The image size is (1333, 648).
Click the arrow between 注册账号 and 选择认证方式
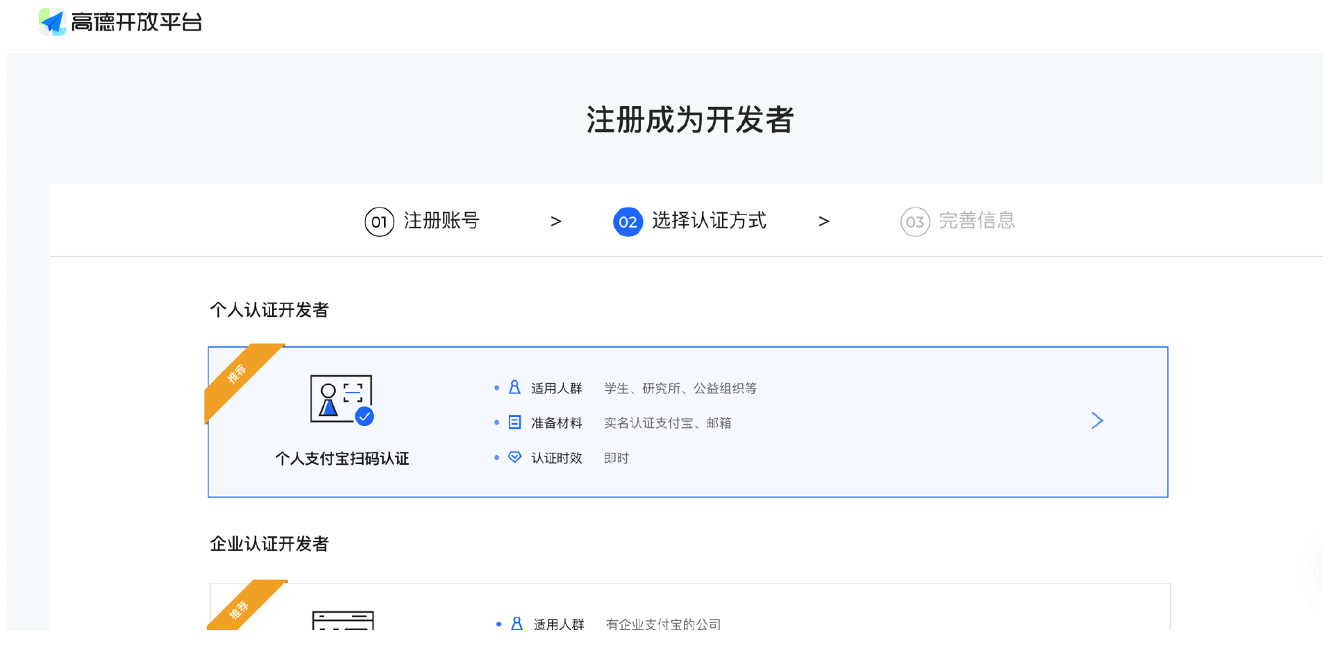pyautogui.click(x=556, y=221)
